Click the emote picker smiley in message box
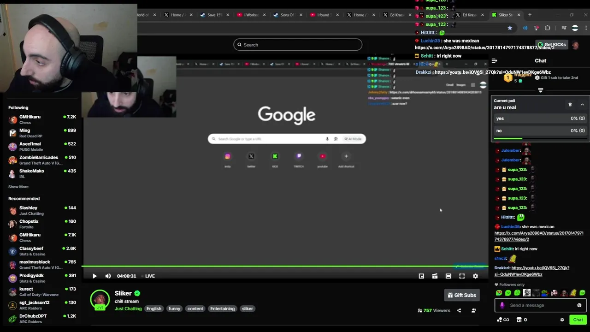The width and height of the screenshot is (590, 332). pos(579,305)
